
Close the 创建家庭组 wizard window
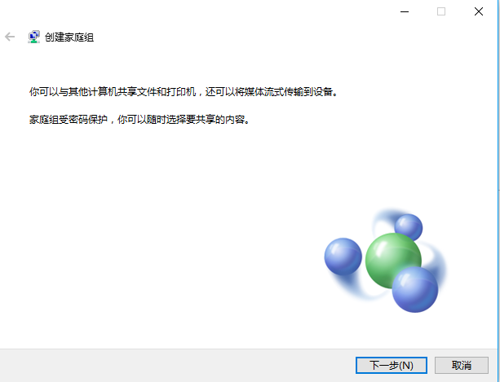coord(478,11)
